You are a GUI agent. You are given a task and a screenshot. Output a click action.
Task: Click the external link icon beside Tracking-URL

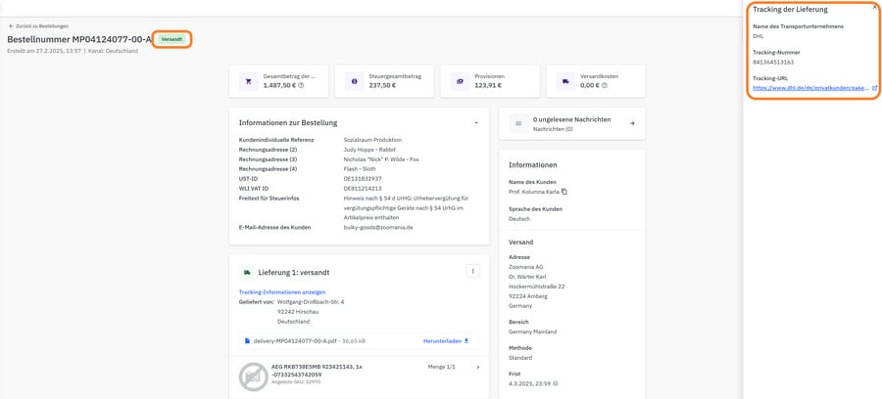pos(874,87)
